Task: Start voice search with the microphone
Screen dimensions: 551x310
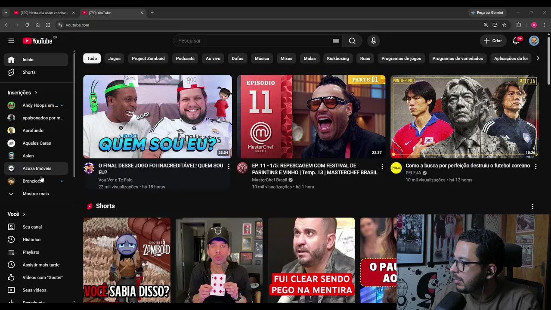Action: click(x=374, y=41)
